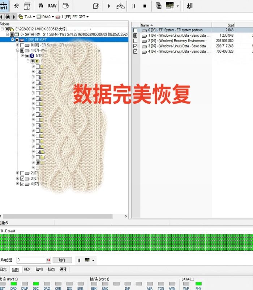Click the back navigation arrow left of Task

(x=1, y=17)
